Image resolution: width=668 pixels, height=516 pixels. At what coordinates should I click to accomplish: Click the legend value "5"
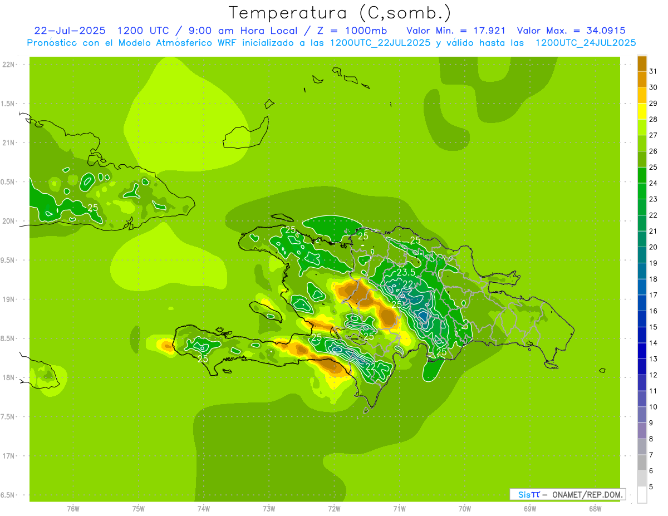[651, 486]
